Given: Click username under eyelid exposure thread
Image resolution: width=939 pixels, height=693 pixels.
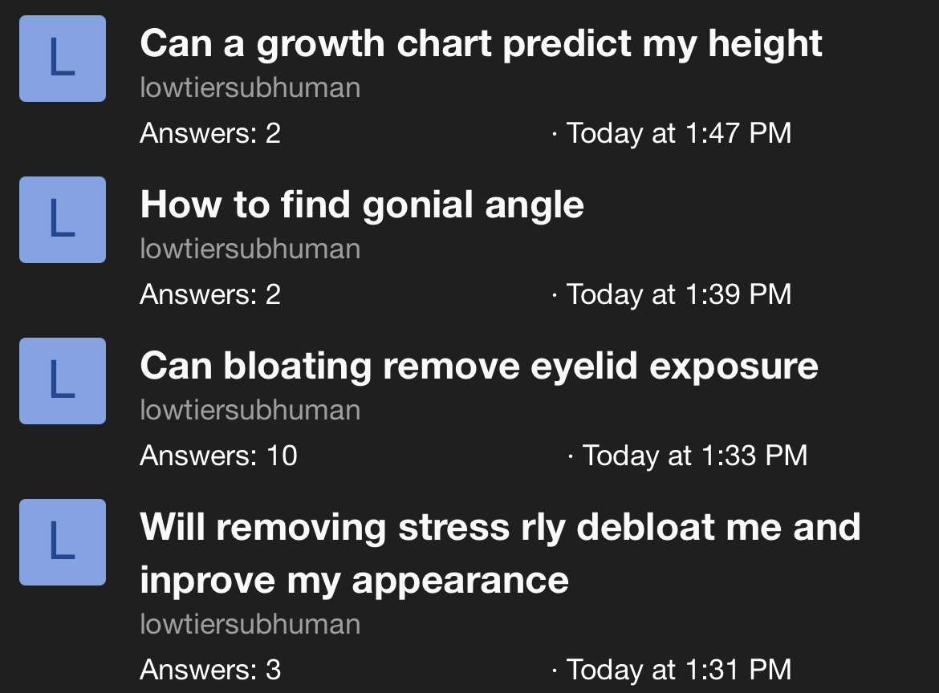Looking at the screenshot, I should click(x=250, y=411).
